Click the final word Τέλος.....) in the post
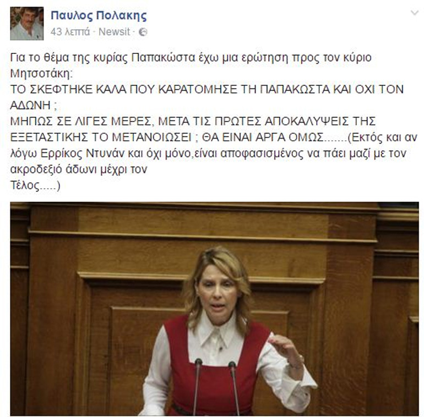Screen dimensions: 424x417 pyautogui.click(x=35, y=185)
